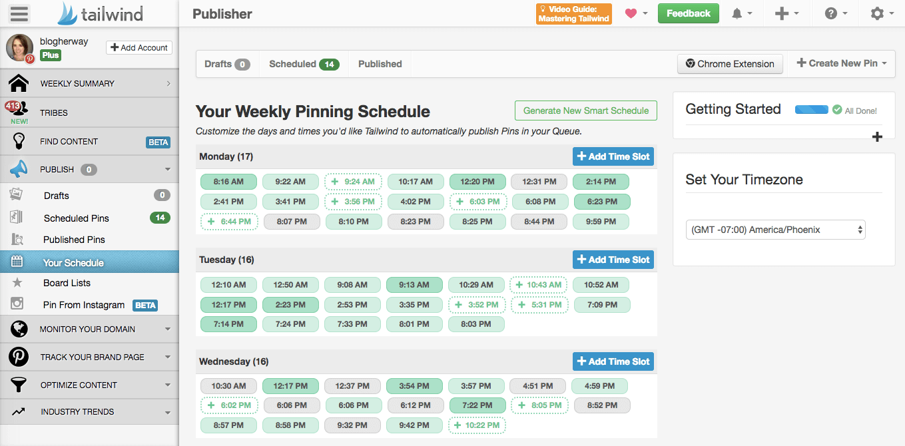Expand the Create New Pin dropdown
The width and height of the screenshot is (905, 446).
tap(842, 63)
